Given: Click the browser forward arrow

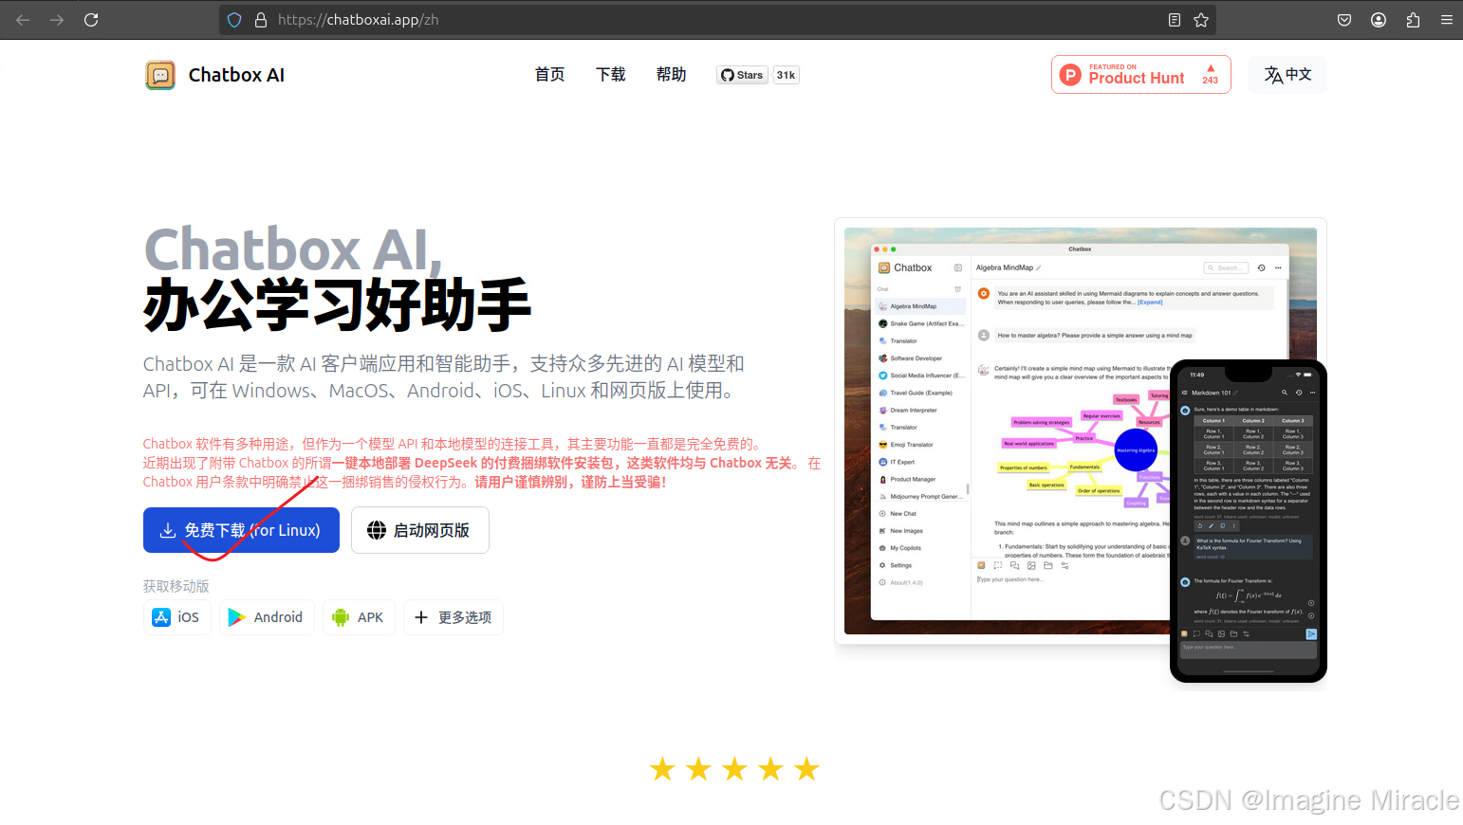Looking at the screenshot, I should pos(57,20).
